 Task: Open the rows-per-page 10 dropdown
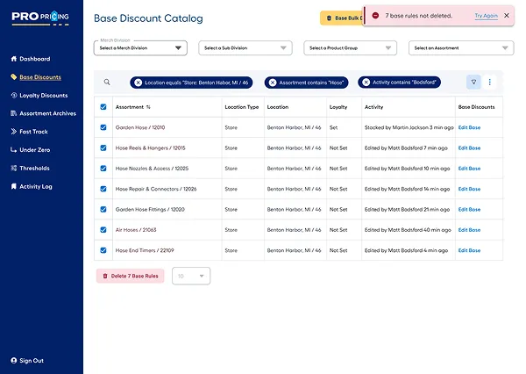[191, 276]
